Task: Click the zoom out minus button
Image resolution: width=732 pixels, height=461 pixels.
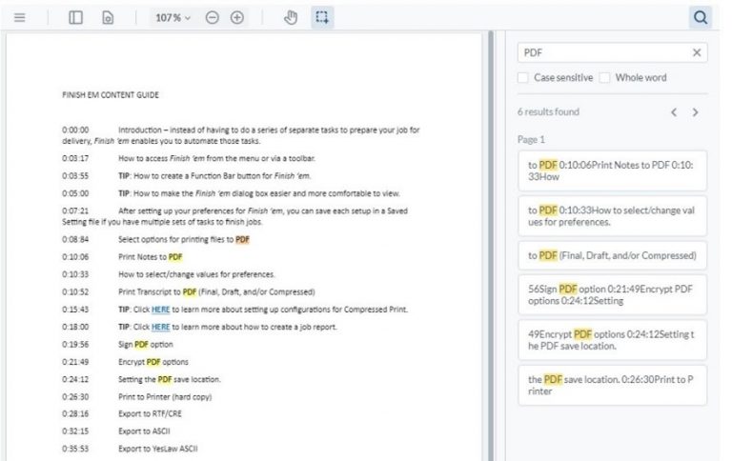Action: (x=213, y=17)
